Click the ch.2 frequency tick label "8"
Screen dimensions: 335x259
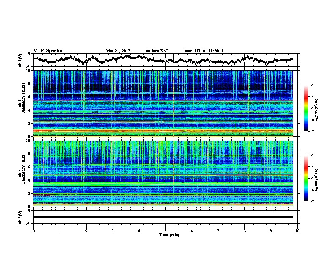pyautogui.click(x=30, y=154)
